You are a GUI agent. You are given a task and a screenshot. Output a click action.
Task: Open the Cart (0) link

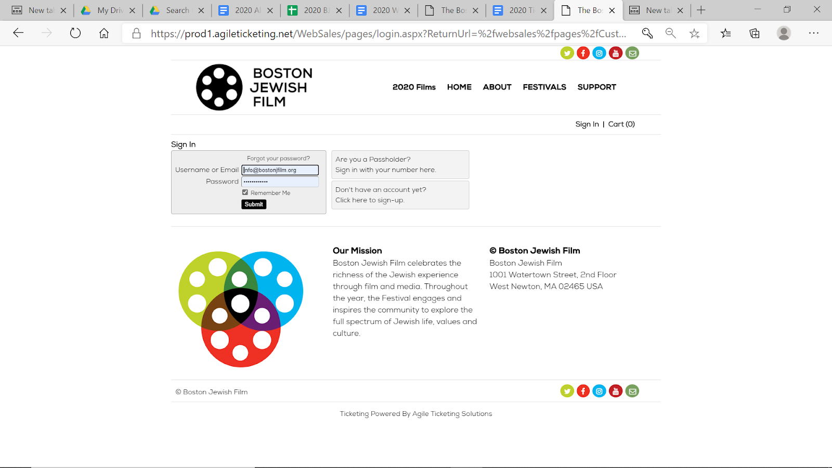[x=621, y=124]
